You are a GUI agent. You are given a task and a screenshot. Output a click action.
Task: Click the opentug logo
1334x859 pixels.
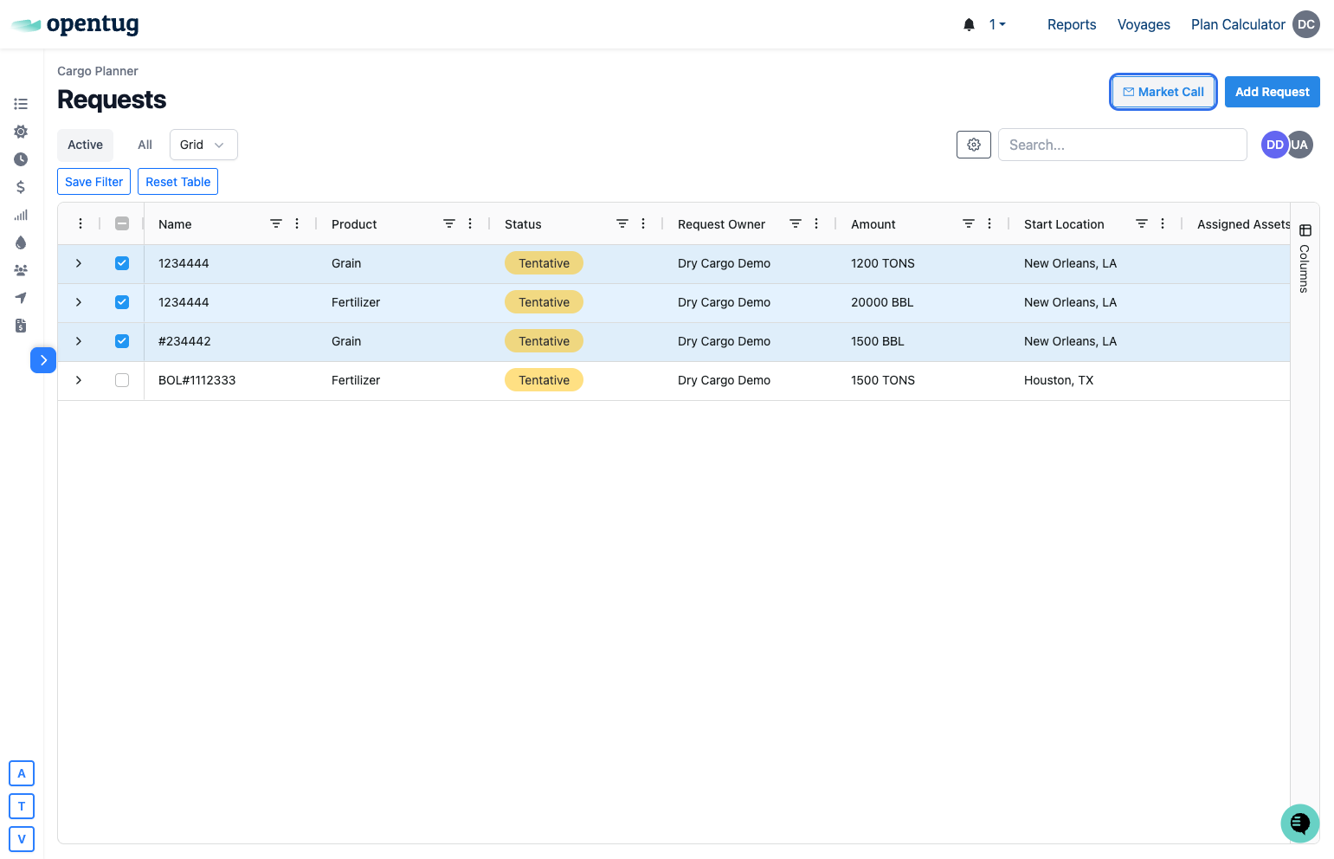point(74,24)
